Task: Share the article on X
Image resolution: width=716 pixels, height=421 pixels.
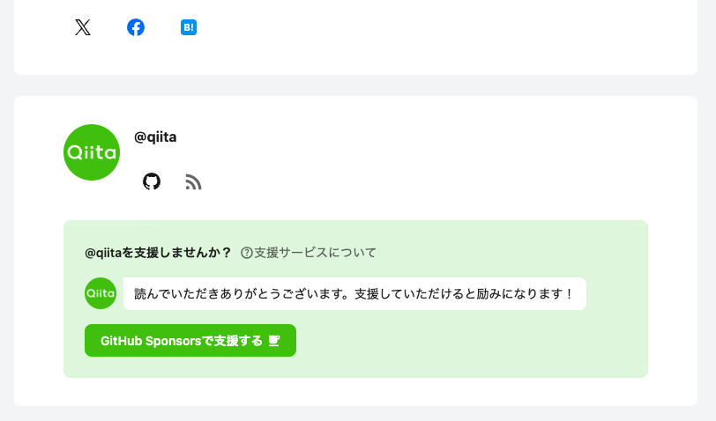Action: (83, 27)
